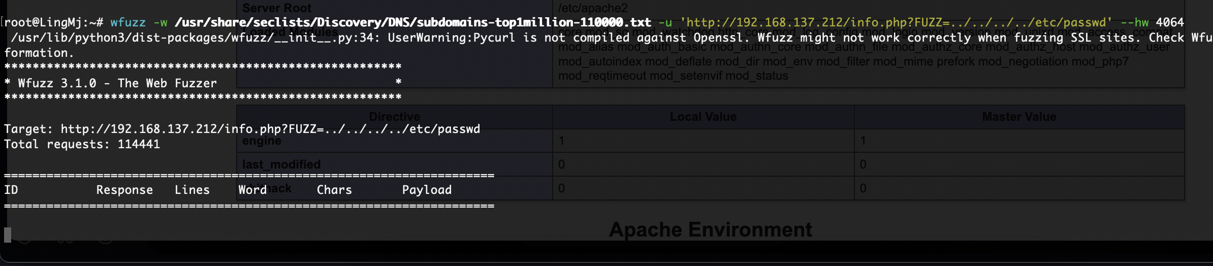The height and width of the screenshot is (266, 1213).
Task: Click the -u flag in the command
Action: point(665,22)
